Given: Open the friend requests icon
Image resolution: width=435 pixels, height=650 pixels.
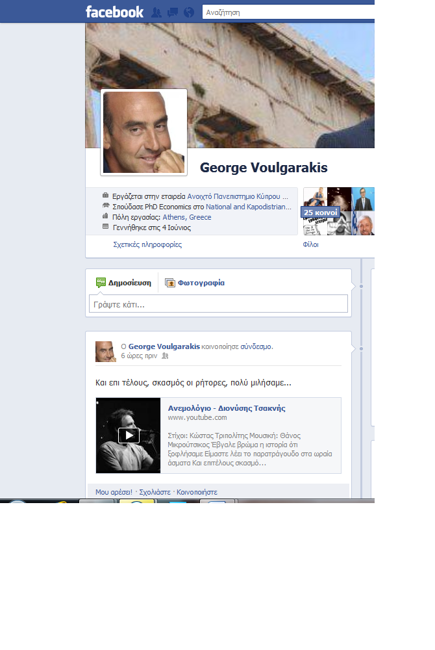Looking at the screenshot, I should pyautogui.click(x=156, y=12).
